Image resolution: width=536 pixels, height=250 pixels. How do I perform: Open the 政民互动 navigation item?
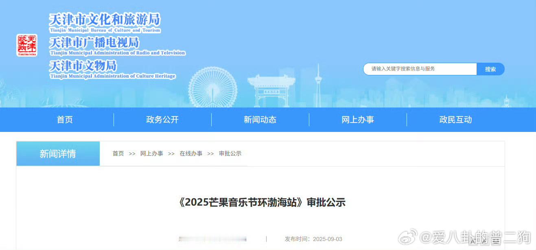[455, 120]
